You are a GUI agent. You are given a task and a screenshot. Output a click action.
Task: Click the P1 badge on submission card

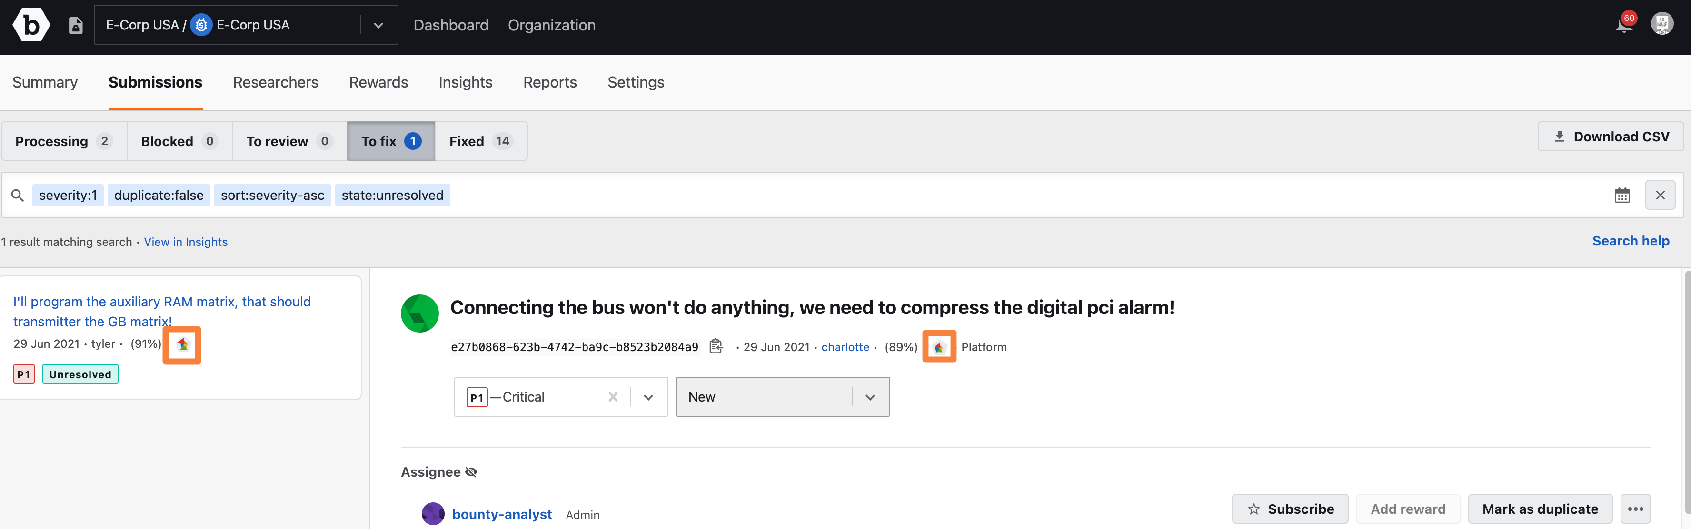tap(24, 374)
